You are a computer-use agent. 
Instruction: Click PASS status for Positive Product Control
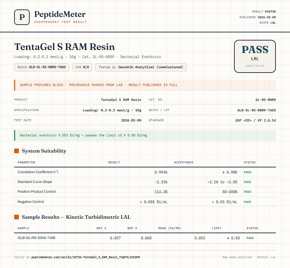(x=248, y=192)
